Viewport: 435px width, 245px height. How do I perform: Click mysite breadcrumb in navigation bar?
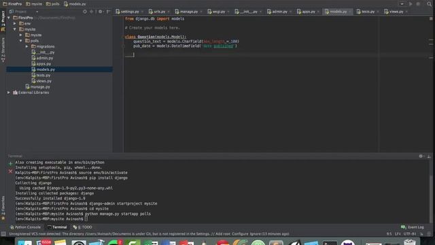[34, 4]
